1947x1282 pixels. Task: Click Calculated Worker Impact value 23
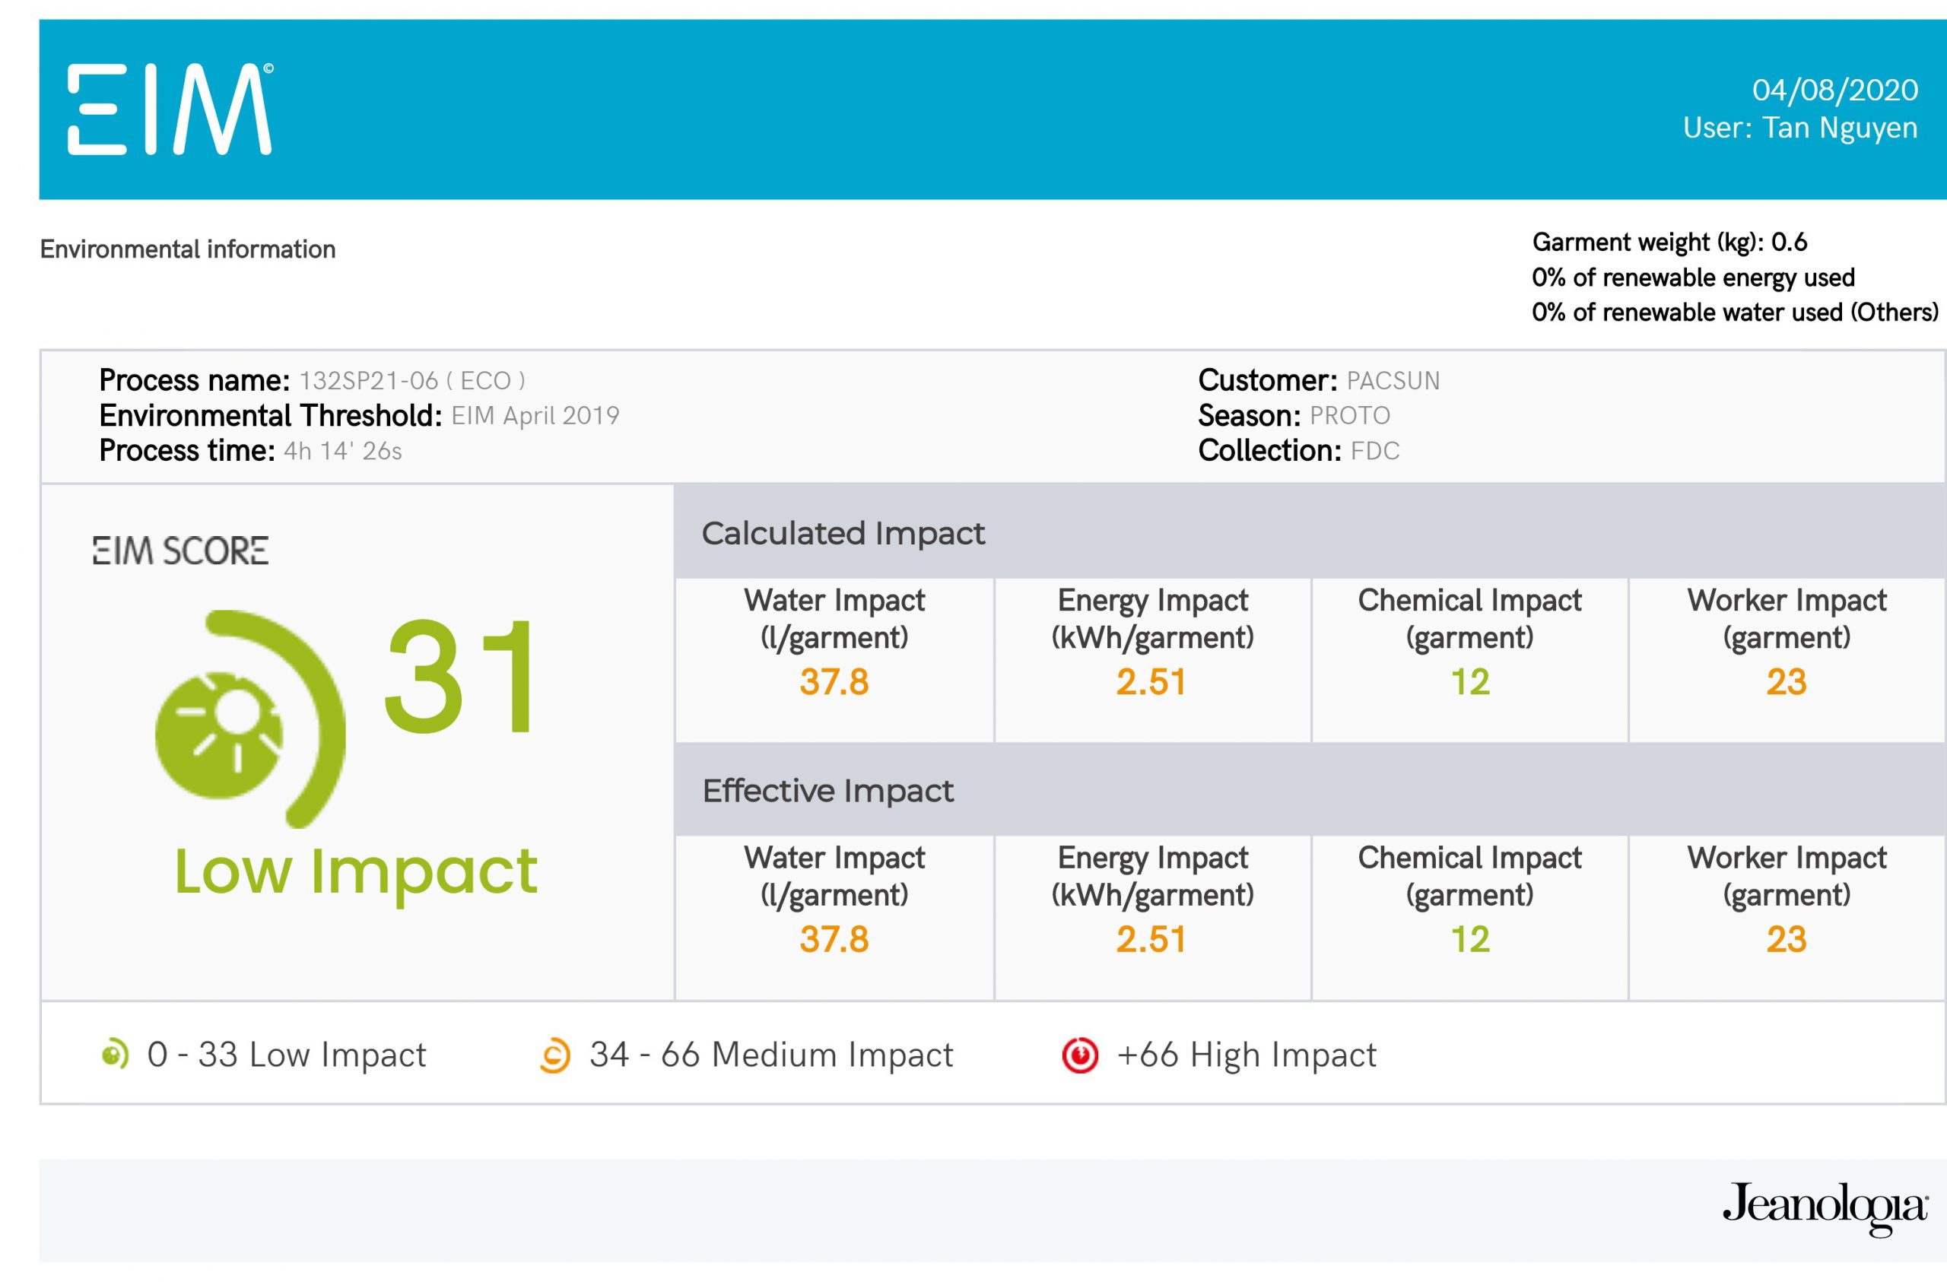[x=1787, y=682]
